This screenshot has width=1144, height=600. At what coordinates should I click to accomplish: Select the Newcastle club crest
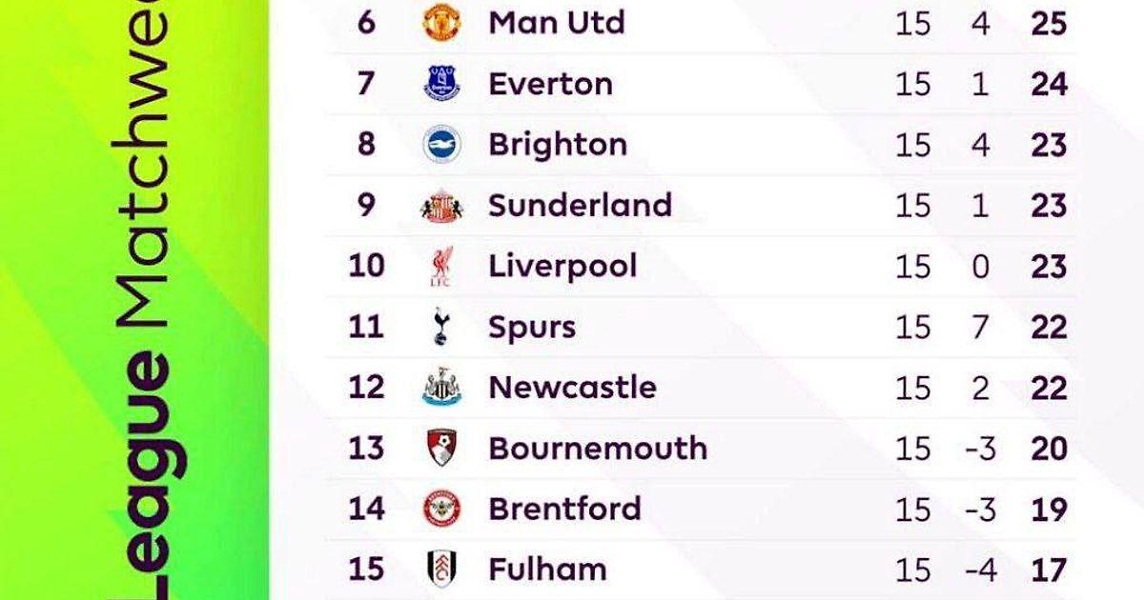pos(441,388)
